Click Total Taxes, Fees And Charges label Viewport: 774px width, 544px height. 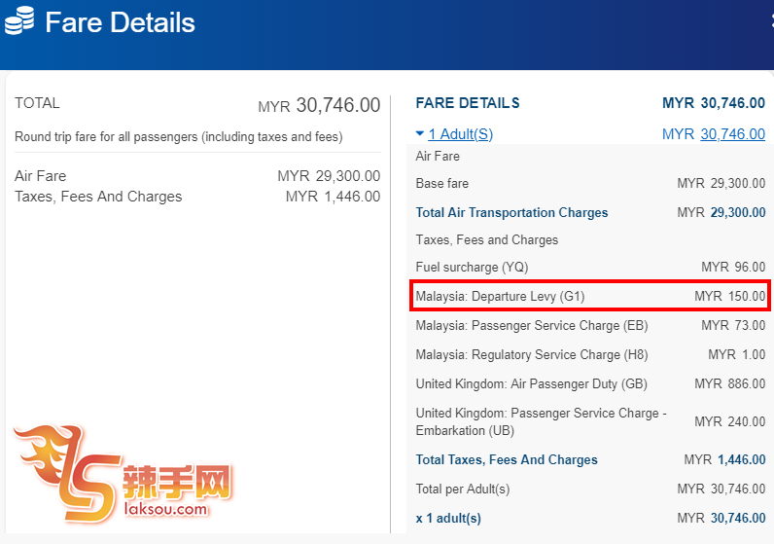(507, 459)
